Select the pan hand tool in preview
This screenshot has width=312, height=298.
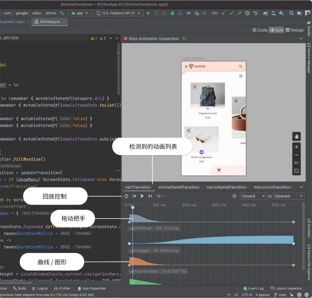point(296,136)
